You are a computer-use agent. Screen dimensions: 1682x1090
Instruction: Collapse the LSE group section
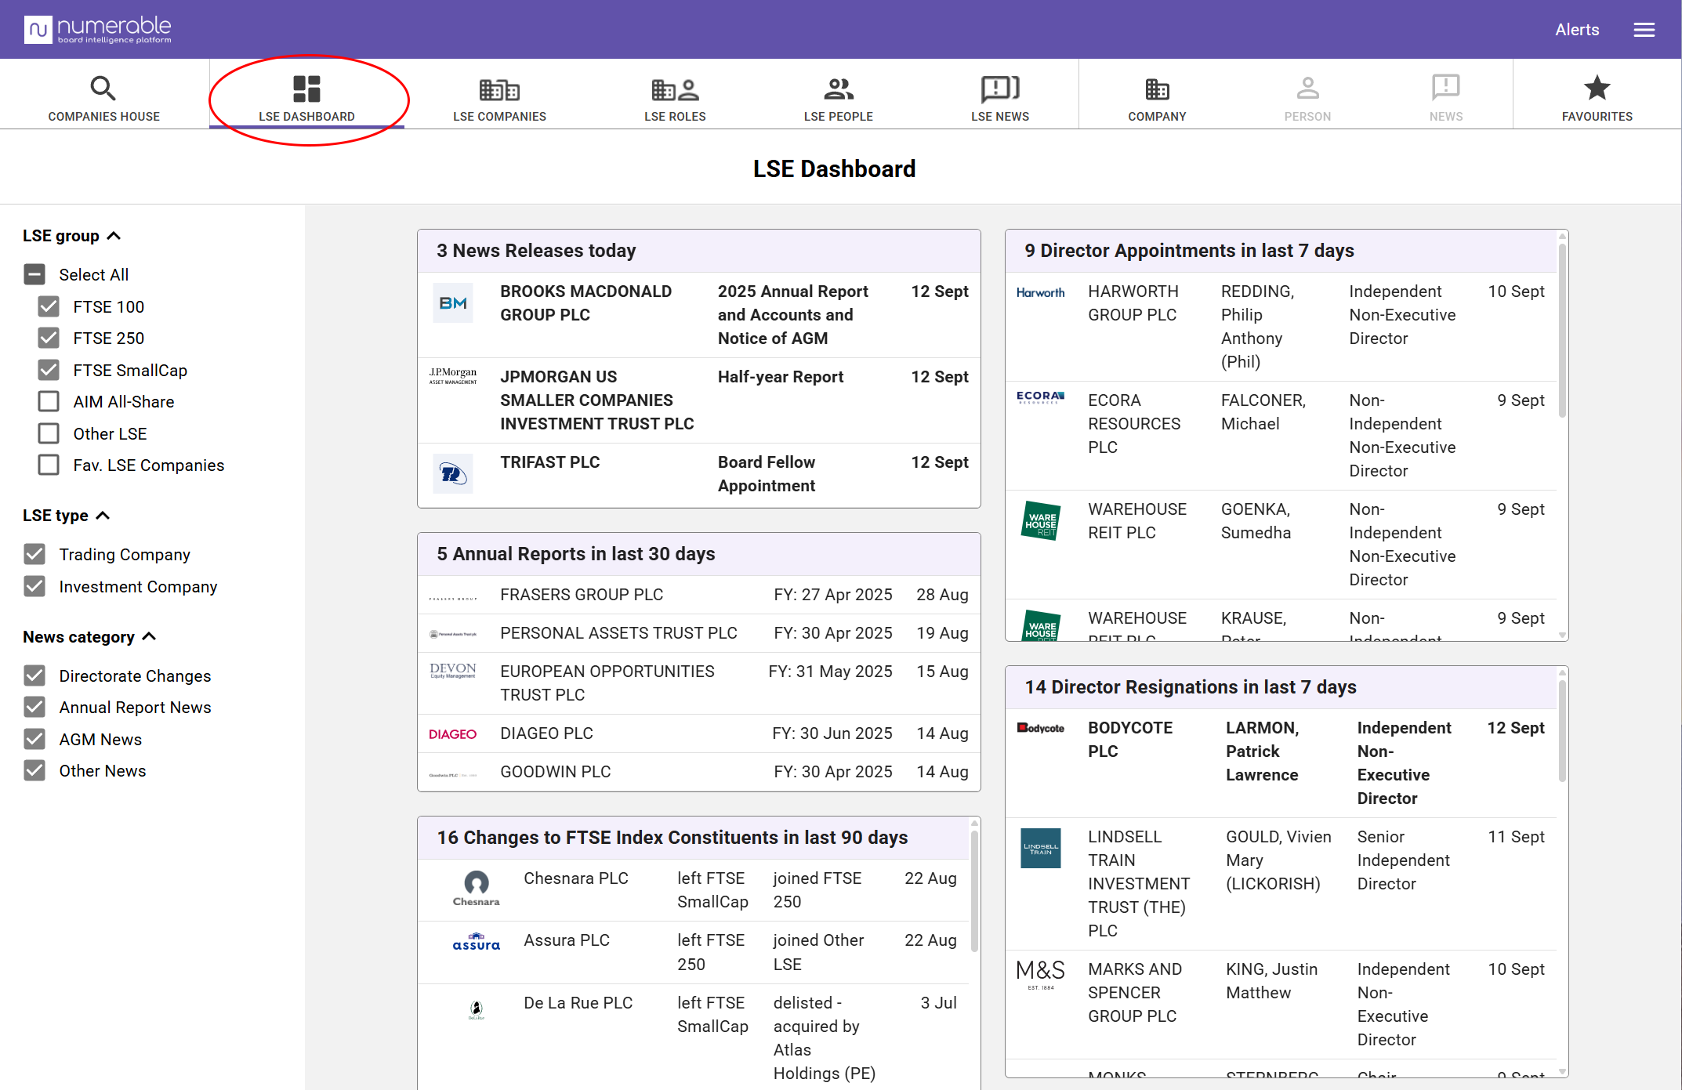(114, 236)
